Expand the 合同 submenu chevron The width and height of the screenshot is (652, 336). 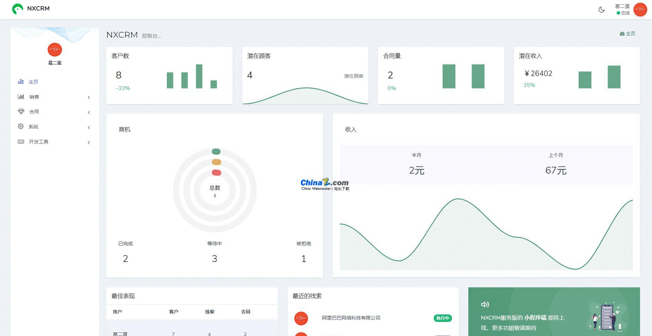point(89,112)
